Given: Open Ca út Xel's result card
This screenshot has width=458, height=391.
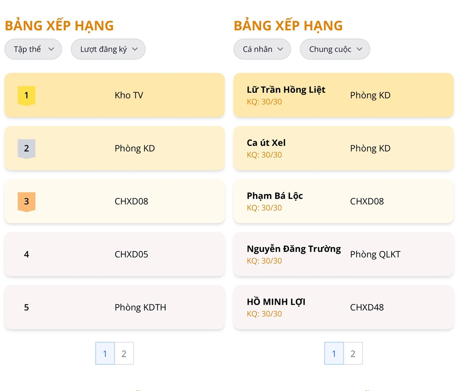Looking at the screenshot, I should click(x=343, y=148).
